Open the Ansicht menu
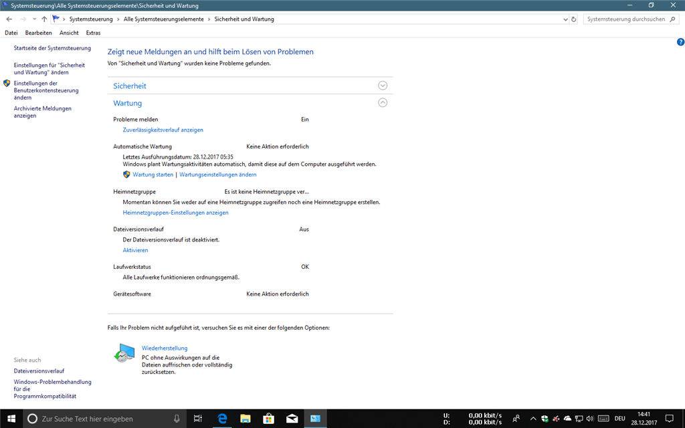The height and width of the screenshot is (428, 685). pyautogui.click(x=69, y=33)
